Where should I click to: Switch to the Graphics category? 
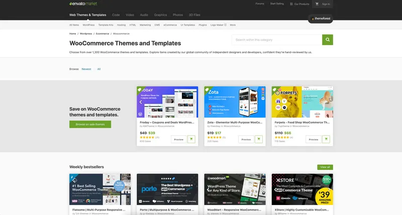coord(160,15)
